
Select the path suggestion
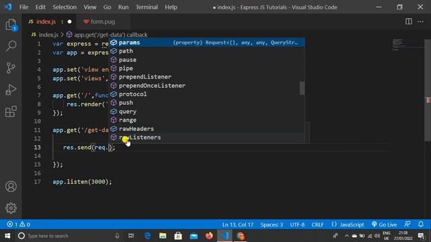[207, 51]
